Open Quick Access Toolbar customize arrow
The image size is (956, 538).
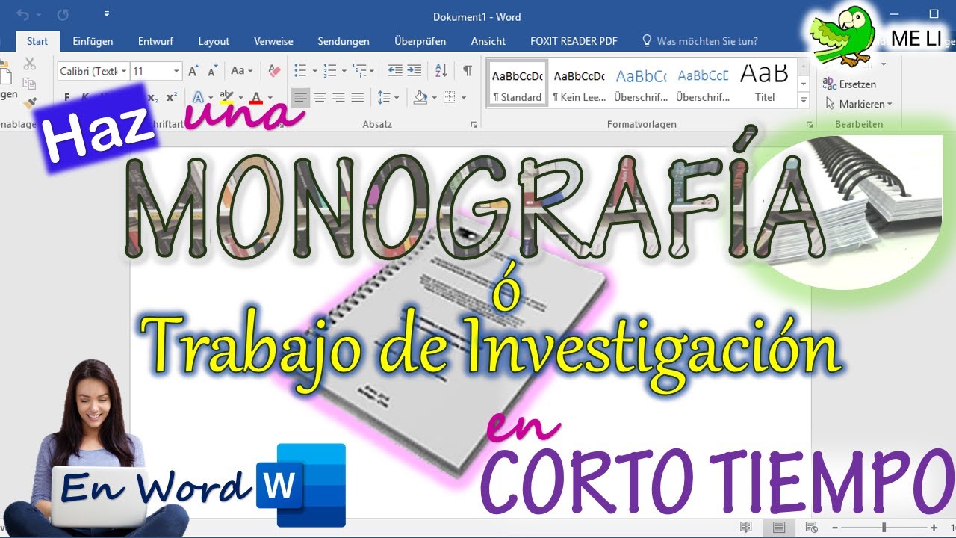tap(107, 14)
